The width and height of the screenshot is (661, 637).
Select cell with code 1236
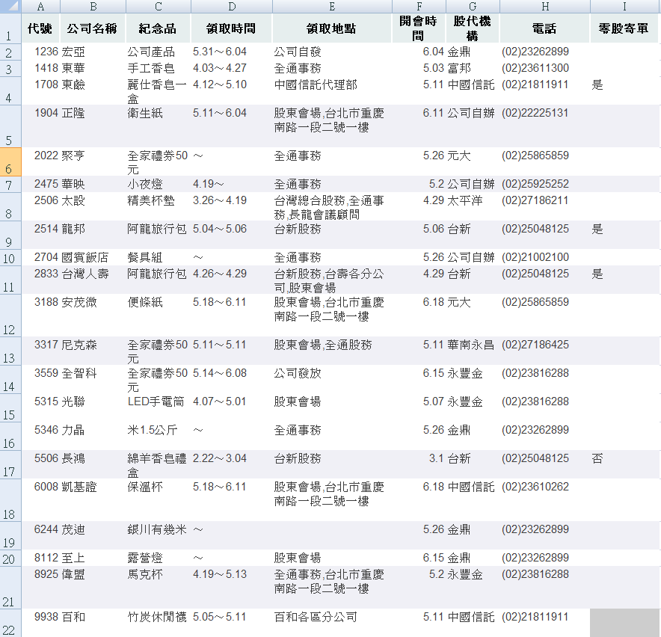click(41, 52)
